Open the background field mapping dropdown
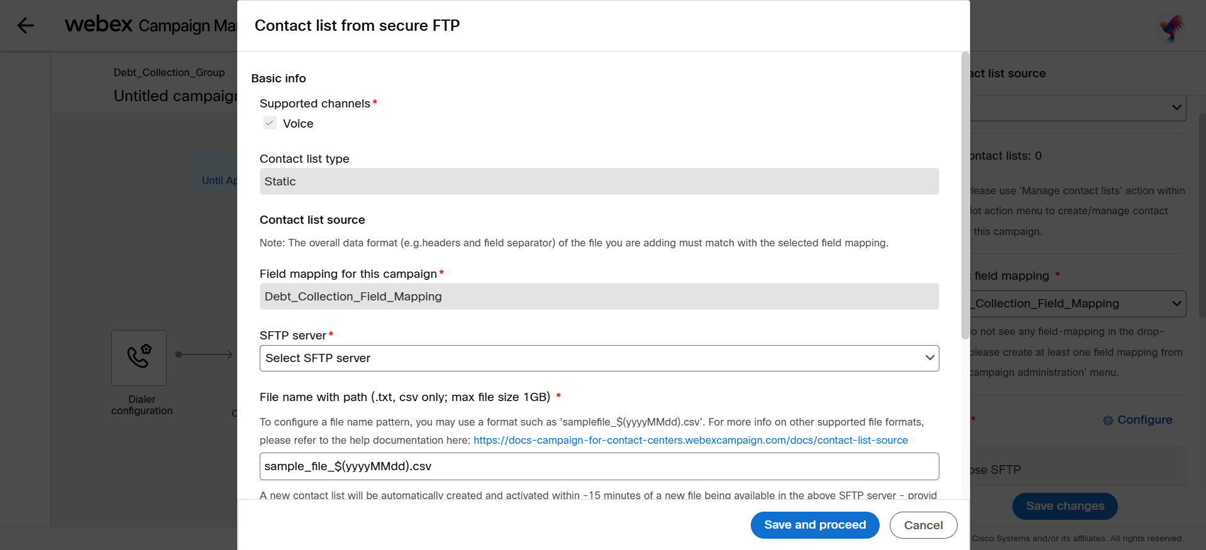This screenshot has height=550, width=1206. 1076,304
